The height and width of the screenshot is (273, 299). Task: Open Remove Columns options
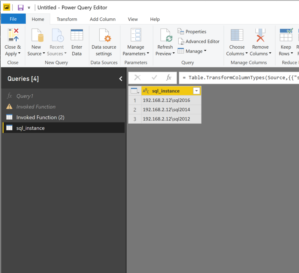click(260, 42)
